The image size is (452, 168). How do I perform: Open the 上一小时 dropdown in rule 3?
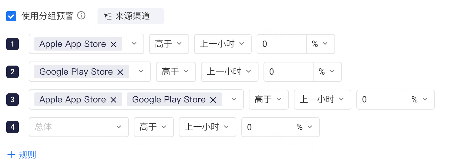(x=323, y=100)
